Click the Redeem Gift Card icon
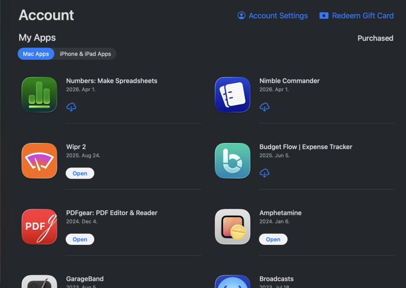 pos(324,16)
